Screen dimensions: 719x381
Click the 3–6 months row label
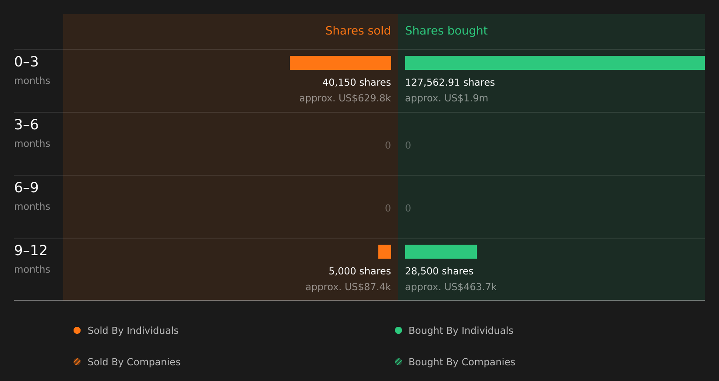[x=32, y=133]
